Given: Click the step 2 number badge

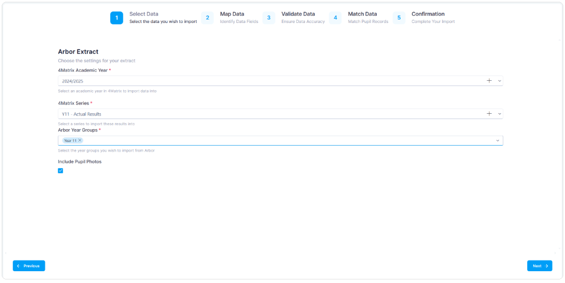Looking at the screenshot, I should [208, 18].
